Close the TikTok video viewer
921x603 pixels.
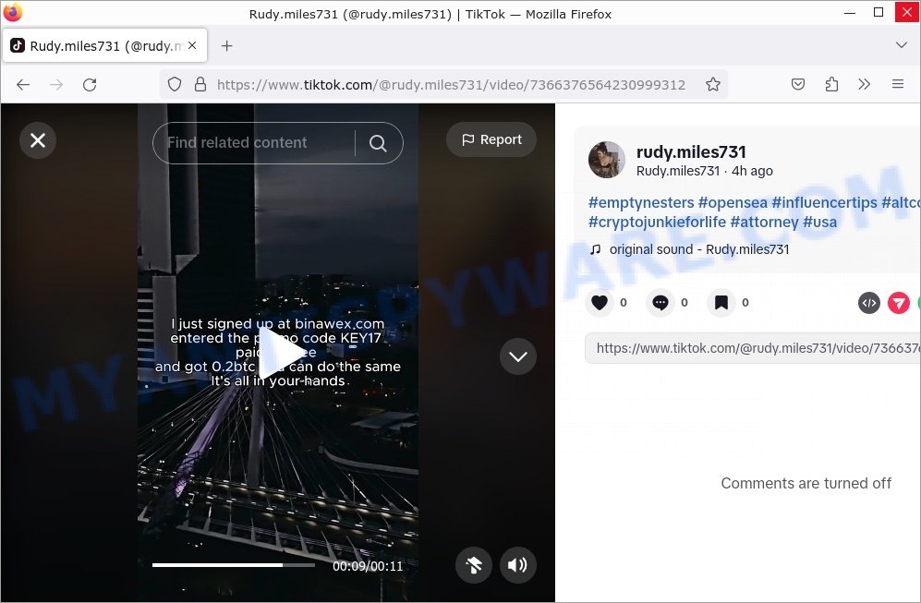click(38, 140)
